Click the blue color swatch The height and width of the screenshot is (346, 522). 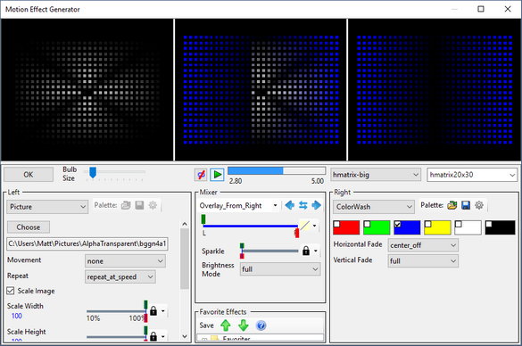(x=407, y=227)
